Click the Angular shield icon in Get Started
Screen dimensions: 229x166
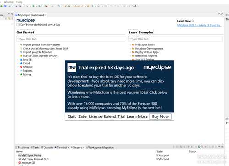tap(21, 67)
